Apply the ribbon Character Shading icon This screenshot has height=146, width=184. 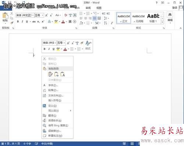(x=70, y=22)
